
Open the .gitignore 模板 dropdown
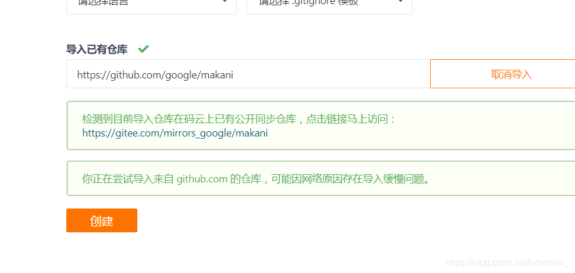[x=329, y=5]
